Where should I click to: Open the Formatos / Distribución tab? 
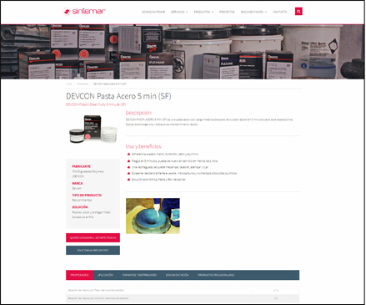[139, 275]
